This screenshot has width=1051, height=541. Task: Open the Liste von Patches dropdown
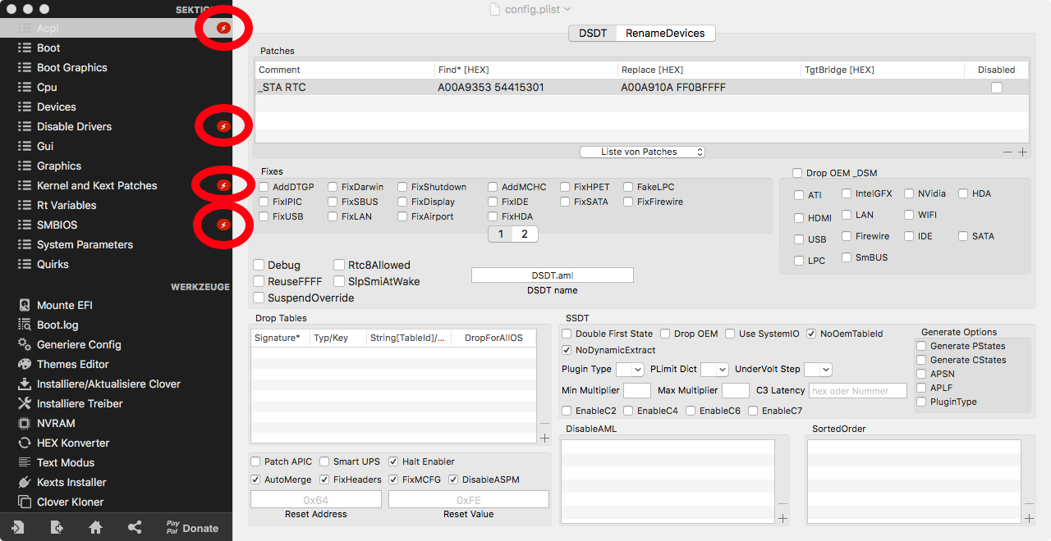point(642,152)
